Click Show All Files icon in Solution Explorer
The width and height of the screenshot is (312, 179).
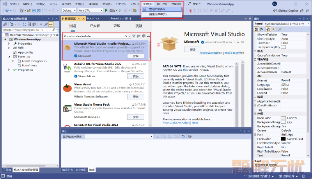coord(34,24)
